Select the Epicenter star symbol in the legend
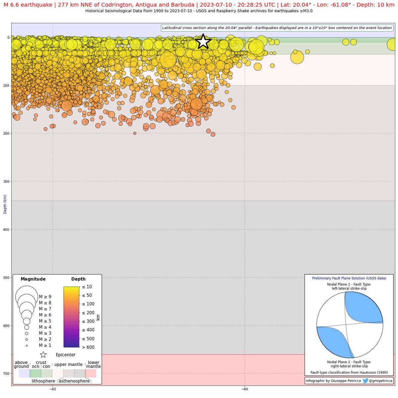This screenshot has height=398, width=398. pos(43,355)
